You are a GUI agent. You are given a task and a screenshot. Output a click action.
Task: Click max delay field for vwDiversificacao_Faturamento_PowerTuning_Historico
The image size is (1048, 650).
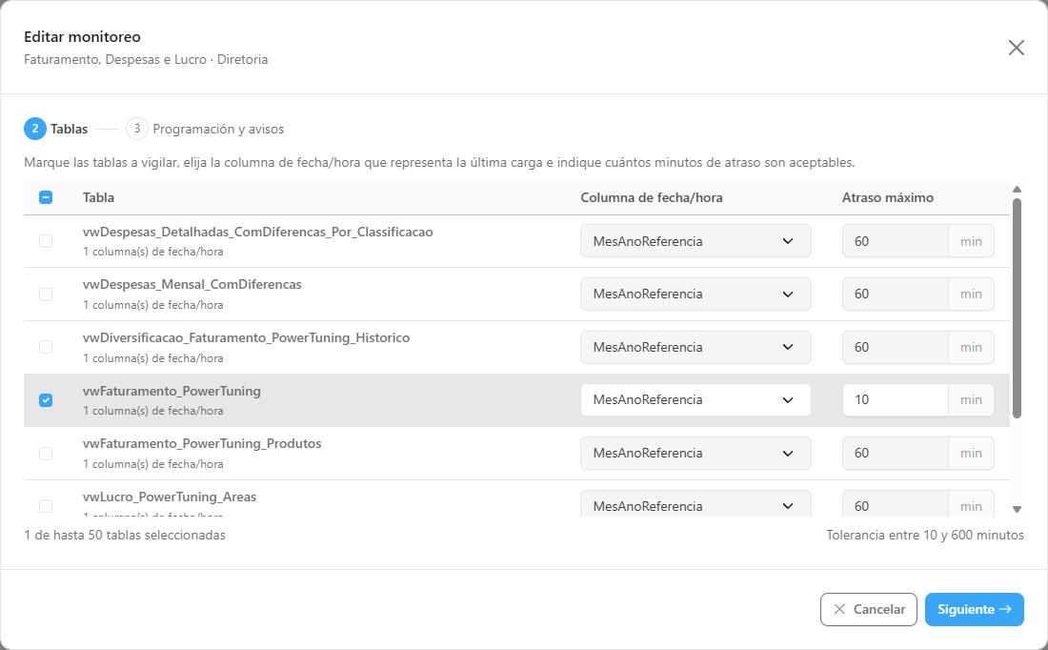[895, 347]
